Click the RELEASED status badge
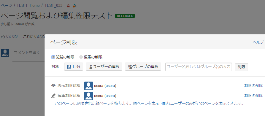This screenshot has height=116, width=265. click(125, 16)
